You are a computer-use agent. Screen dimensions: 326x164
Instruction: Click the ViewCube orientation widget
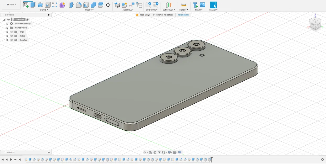(x=315, y=23)
